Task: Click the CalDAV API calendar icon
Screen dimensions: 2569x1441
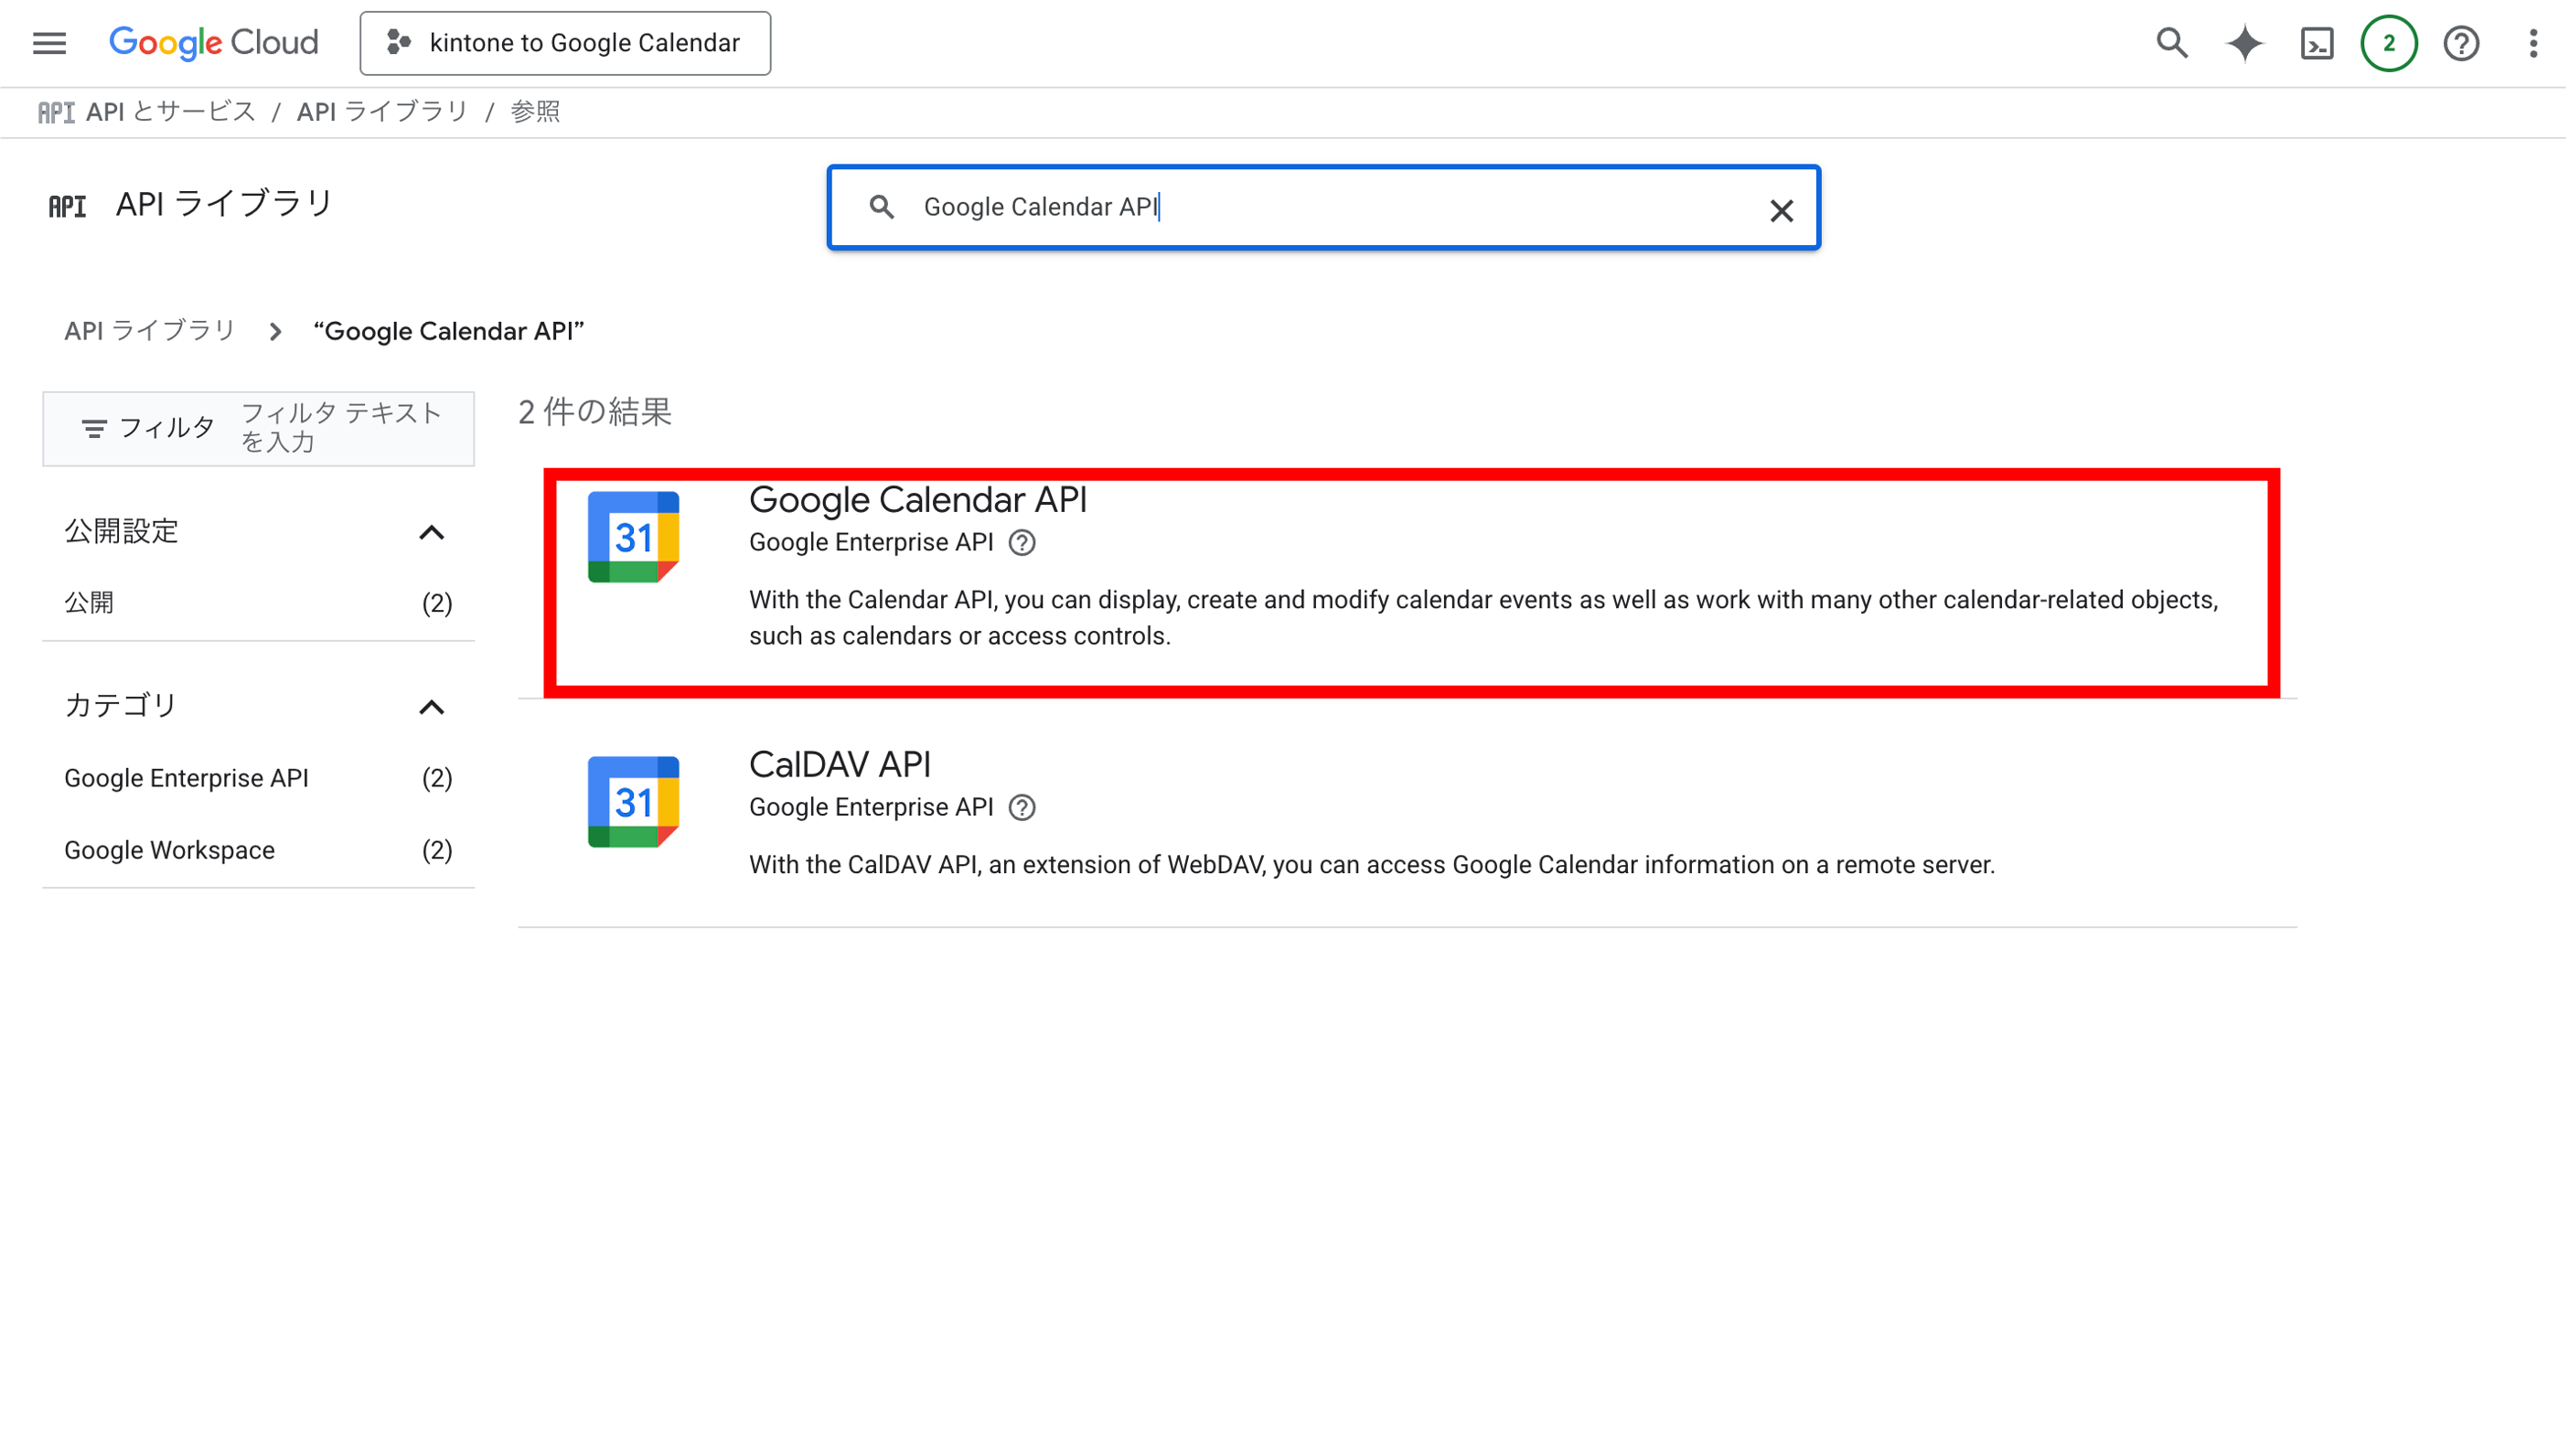Action: 633,802
